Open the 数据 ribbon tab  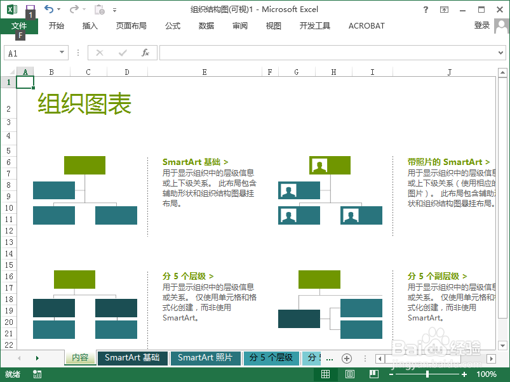pos(206,25)
